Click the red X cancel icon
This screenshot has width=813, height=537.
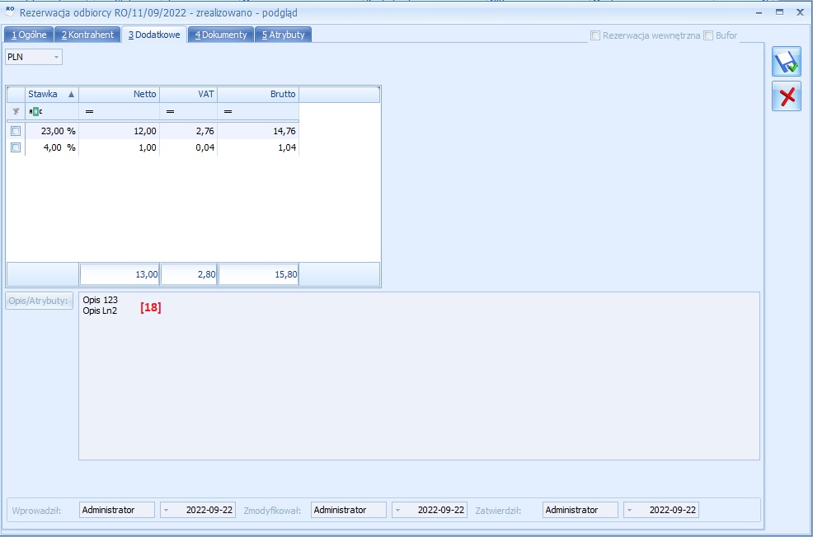(786, 96)
